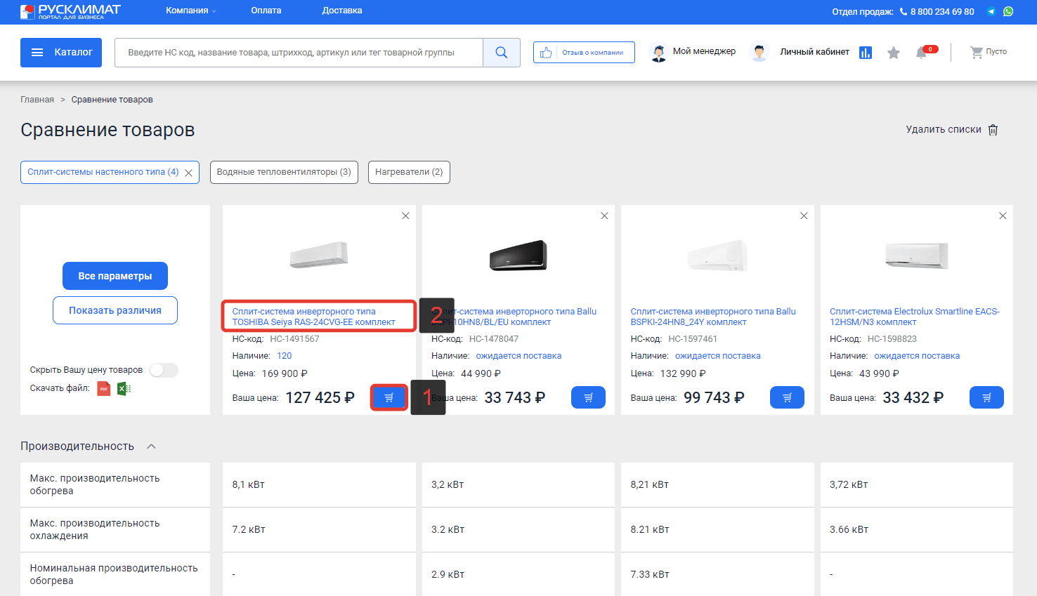Click the black Ballu air conditioner thumbnail
Screen dimensions: 1037x596
518,256
